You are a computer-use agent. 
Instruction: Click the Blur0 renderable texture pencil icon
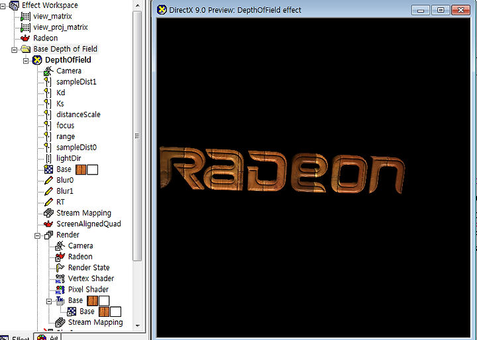[48, 181]
